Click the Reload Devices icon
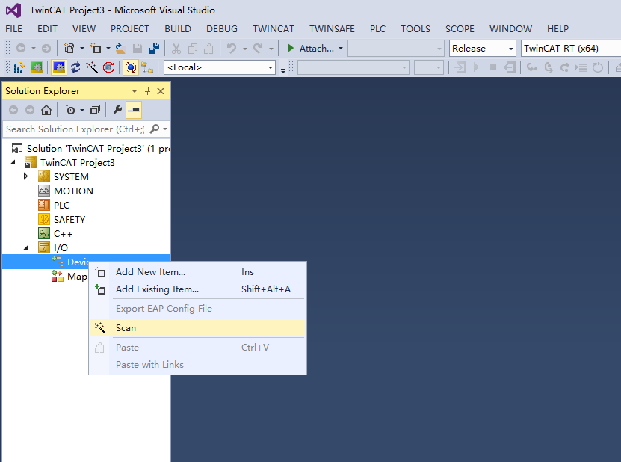The image size is (621, 462). 75,67
